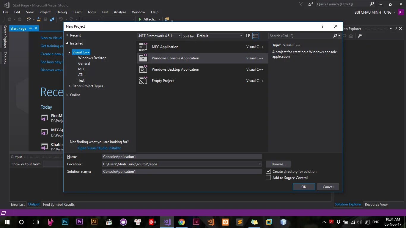Open the Toolbox side tab
Image resolution: width=406 pixels, height=228 pixels.
[x=5, y=58]
